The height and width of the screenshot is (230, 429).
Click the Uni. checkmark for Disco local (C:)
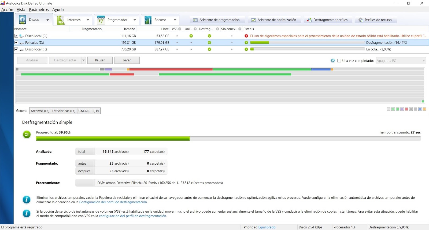(x=191, y=36)
